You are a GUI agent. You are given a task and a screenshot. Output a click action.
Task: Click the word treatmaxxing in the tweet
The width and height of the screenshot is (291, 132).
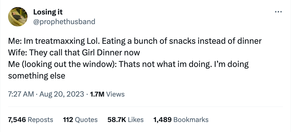pos(55,42)
